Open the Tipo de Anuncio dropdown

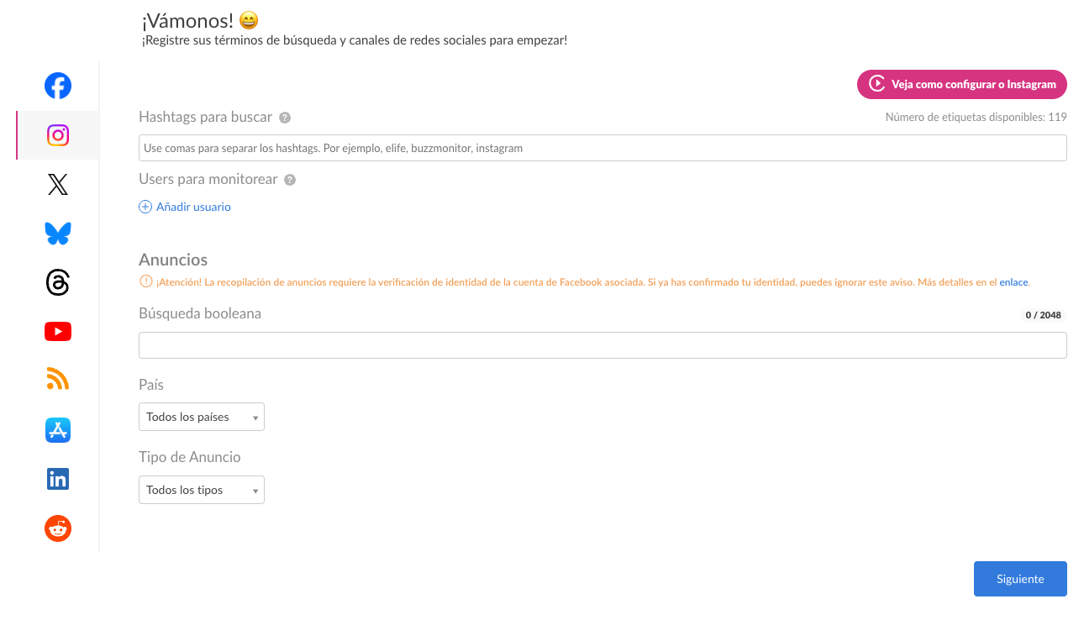201,491
